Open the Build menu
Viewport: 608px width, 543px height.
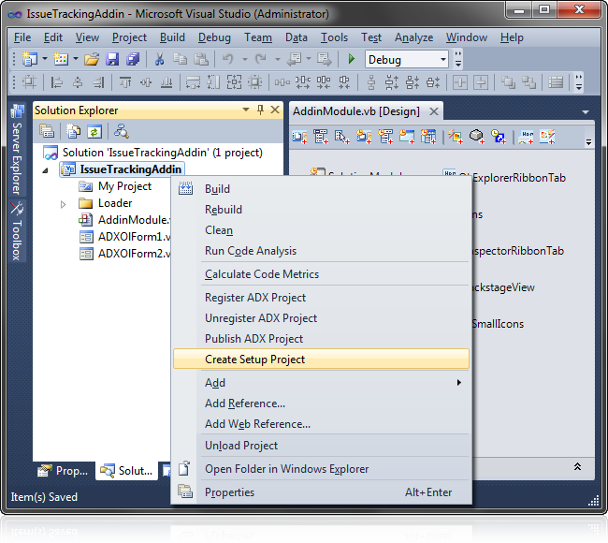[x=172, y=37]
